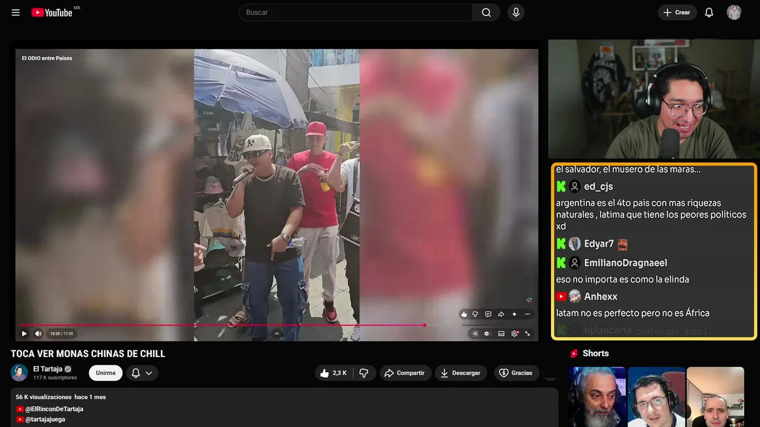Open the notifications bell in the header
This screenshot has width=760, height=427.
tap(709, 12)
